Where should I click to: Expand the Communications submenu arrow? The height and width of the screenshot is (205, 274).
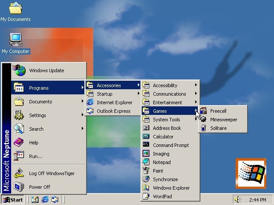(196, 94)
